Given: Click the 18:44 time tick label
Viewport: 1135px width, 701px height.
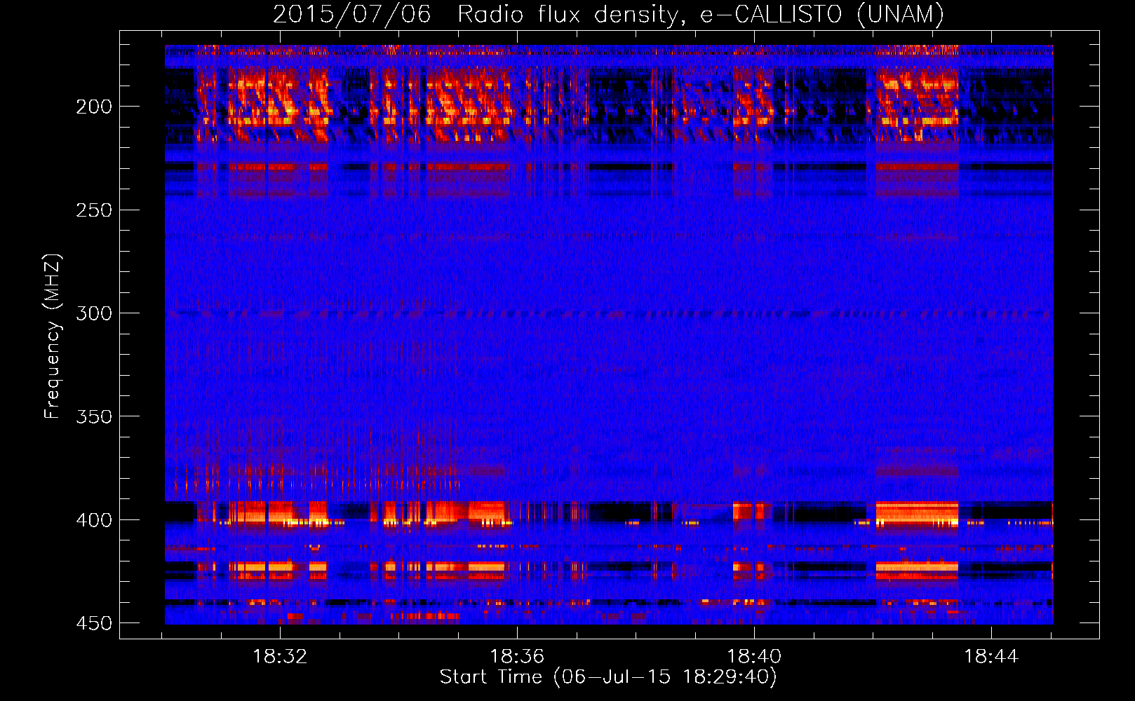Looking at the screenshot, I should [x=991, y=657].
